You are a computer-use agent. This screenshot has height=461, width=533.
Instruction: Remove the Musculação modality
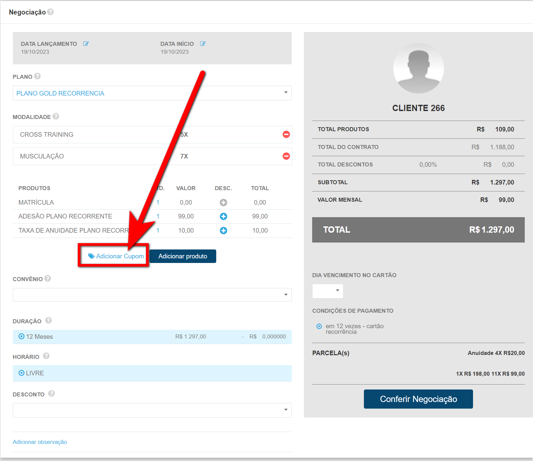click(286, 156)
